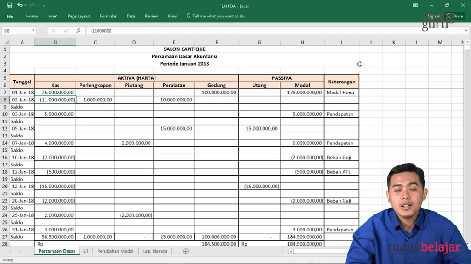This screenshot has height=264, width=471.
Task: Click the Enter checkmark in formula bar
Action: click(66, 31)
